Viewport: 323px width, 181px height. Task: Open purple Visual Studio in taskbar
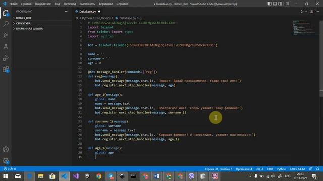pos(76,176)
